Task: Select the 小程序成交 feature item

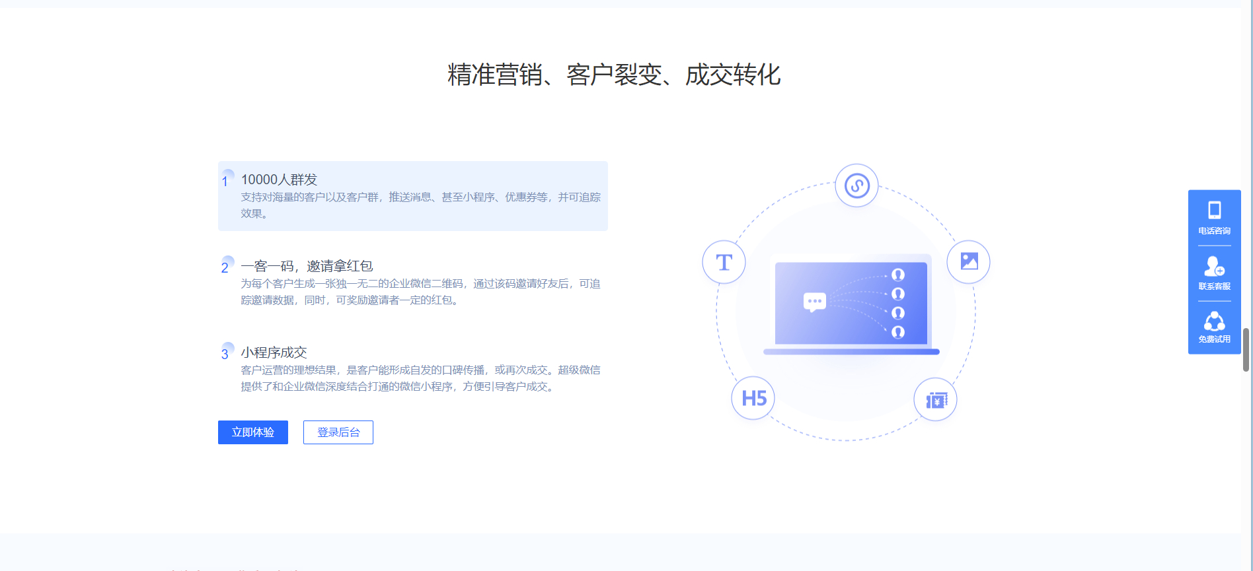Action: [x=413, y=369]
